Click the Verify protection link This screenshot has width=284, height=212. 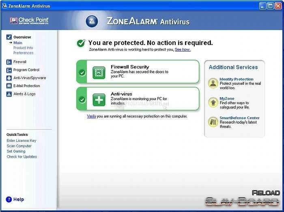[91, 116]
